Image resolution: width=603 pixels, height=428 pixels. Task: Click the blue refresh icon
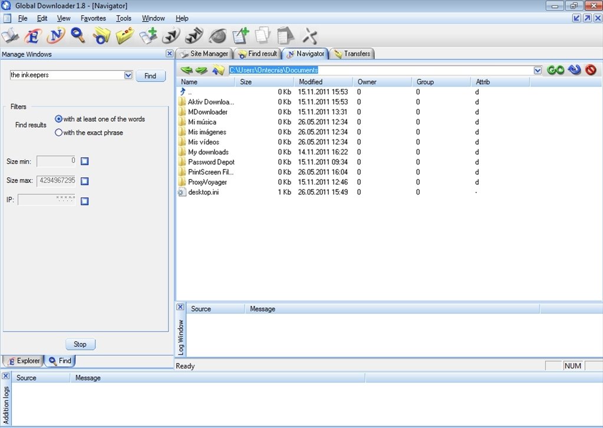575,69
